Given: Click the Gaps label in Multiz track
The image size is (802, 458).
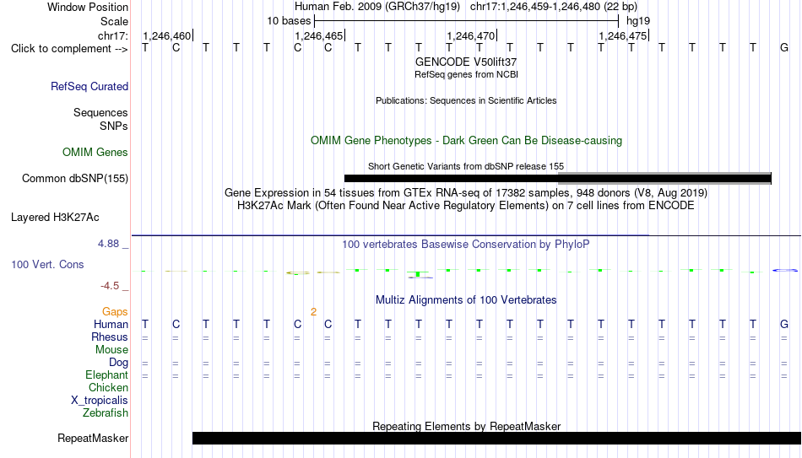Looking at the screenshot, I should point(115,312).
